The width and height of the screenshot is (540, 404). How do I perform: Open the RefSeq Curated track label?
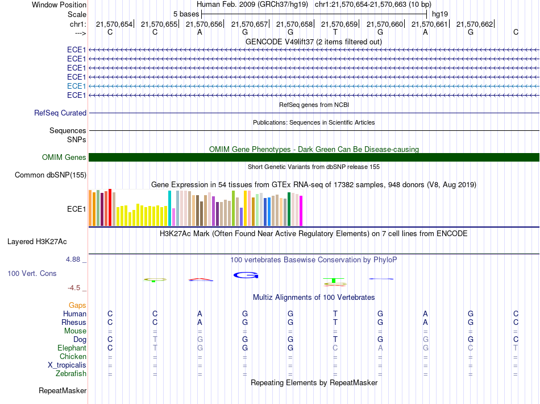pyautogui.click(x=60, y=113)
